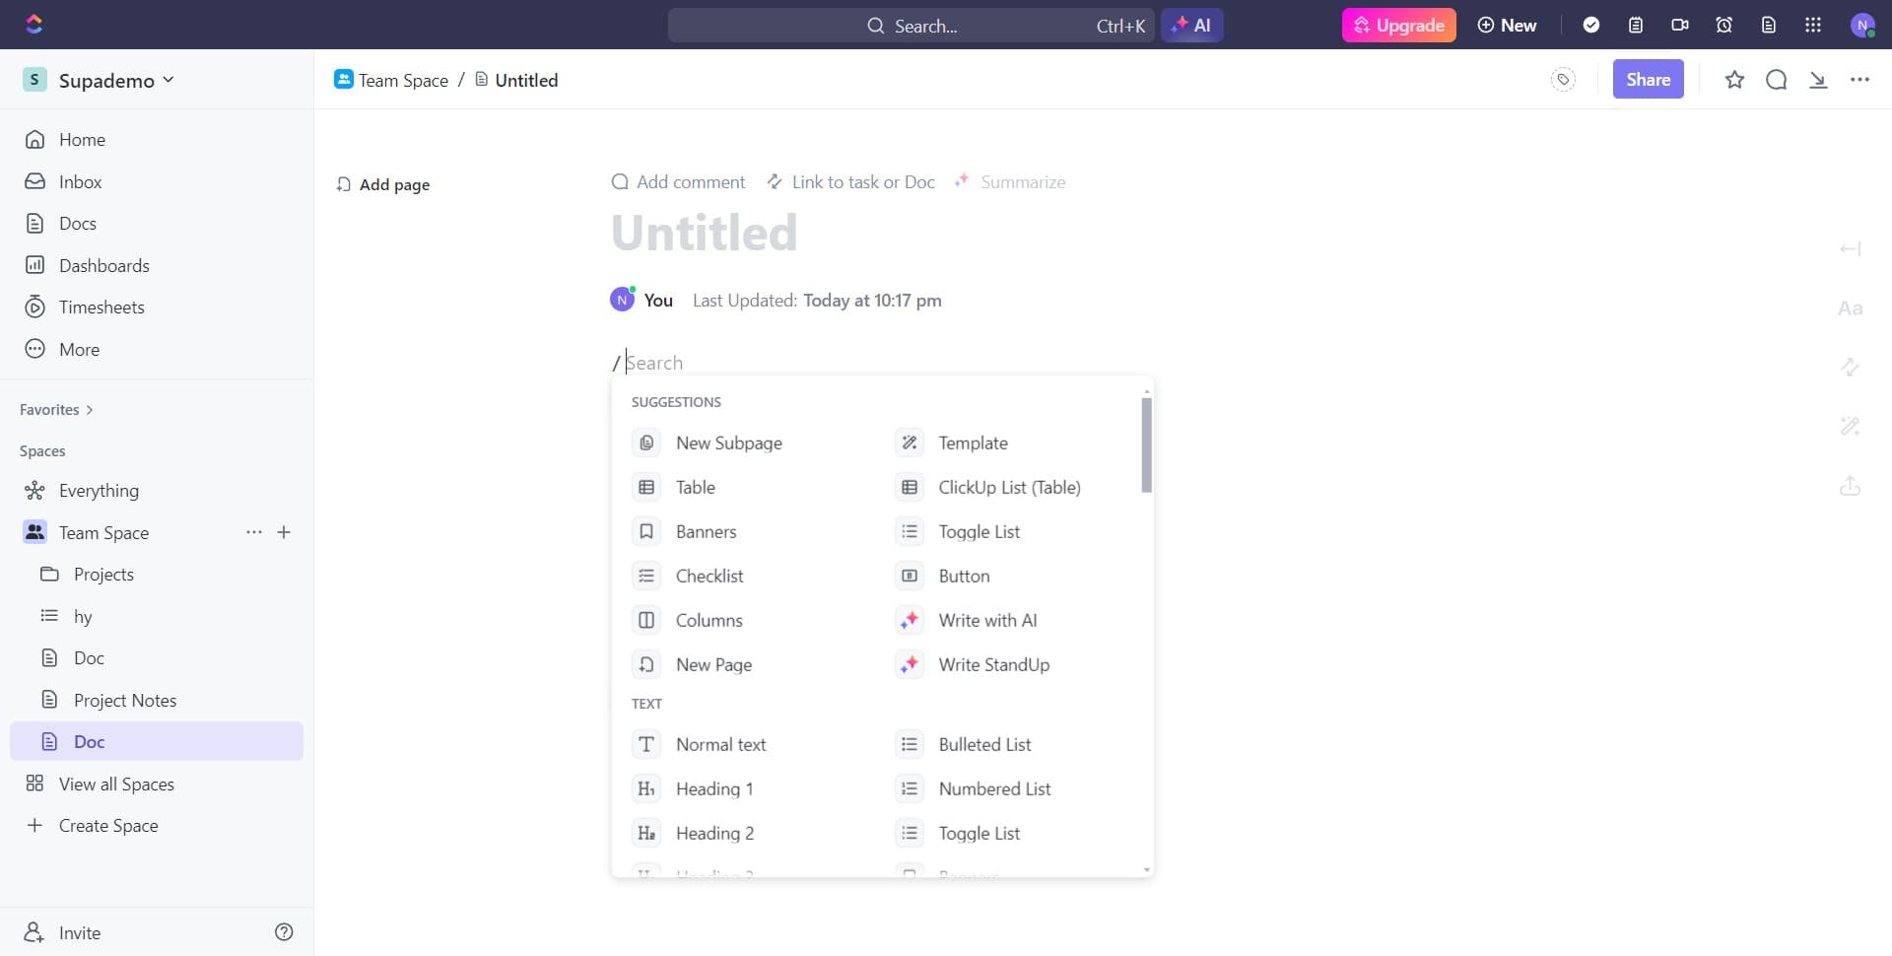The image size is (1892, 956).
Task: Open the reminder alarm clock icon
Action: [x=1723, y=26]
